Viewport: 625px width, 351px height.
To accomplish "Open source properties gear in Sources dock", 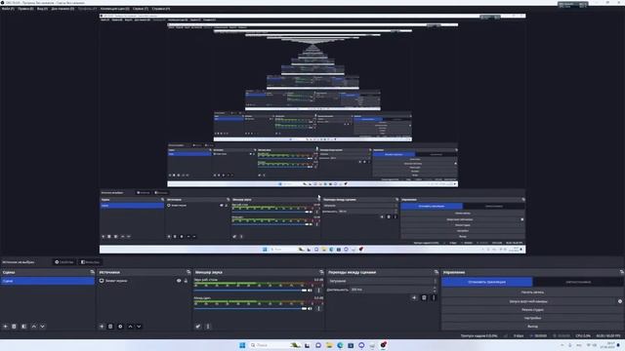I will tap(120, 327).
